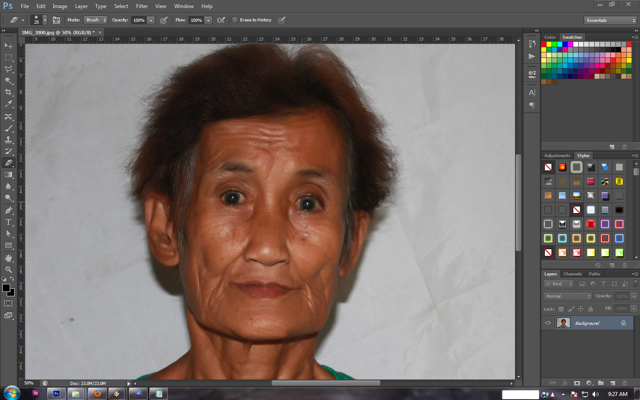Viewport: 640px width, 400px height.
Task: Expand the Essentials workspace dropdown
Action: pyautogui.click(x=610, y=20)
